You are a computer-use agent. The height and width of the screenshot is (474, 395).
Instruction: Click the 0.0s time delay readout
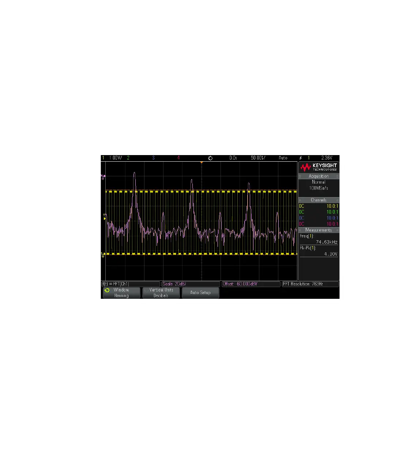click(x=233, y=158)
